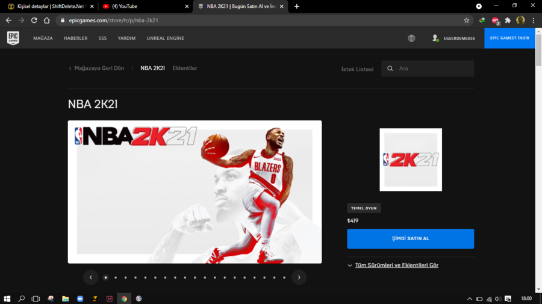Image resolution: width=542 pixels, height=304 pixels.
Task: Open the Chrome profile avatar
Action: [x=520, y=20]
